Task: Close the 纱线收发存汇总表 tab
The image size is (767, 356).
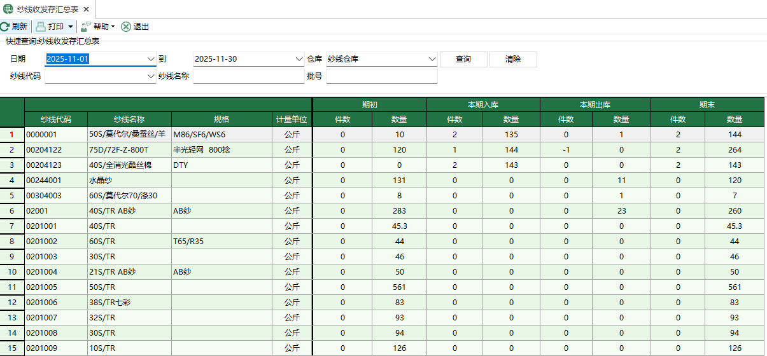Action: click(86, 9)
